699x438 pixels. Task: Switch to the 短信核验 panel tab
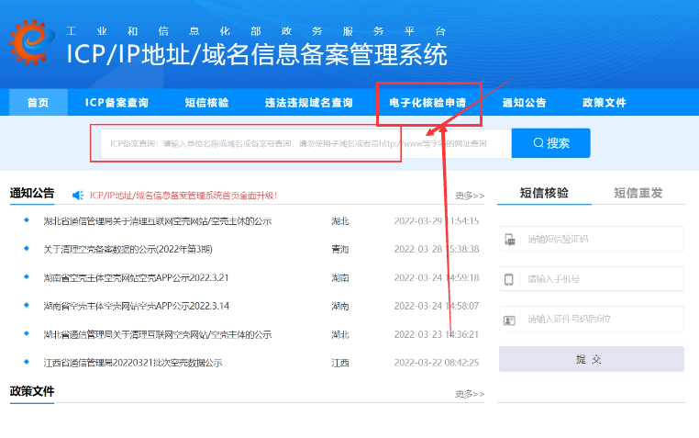[544, 193]
